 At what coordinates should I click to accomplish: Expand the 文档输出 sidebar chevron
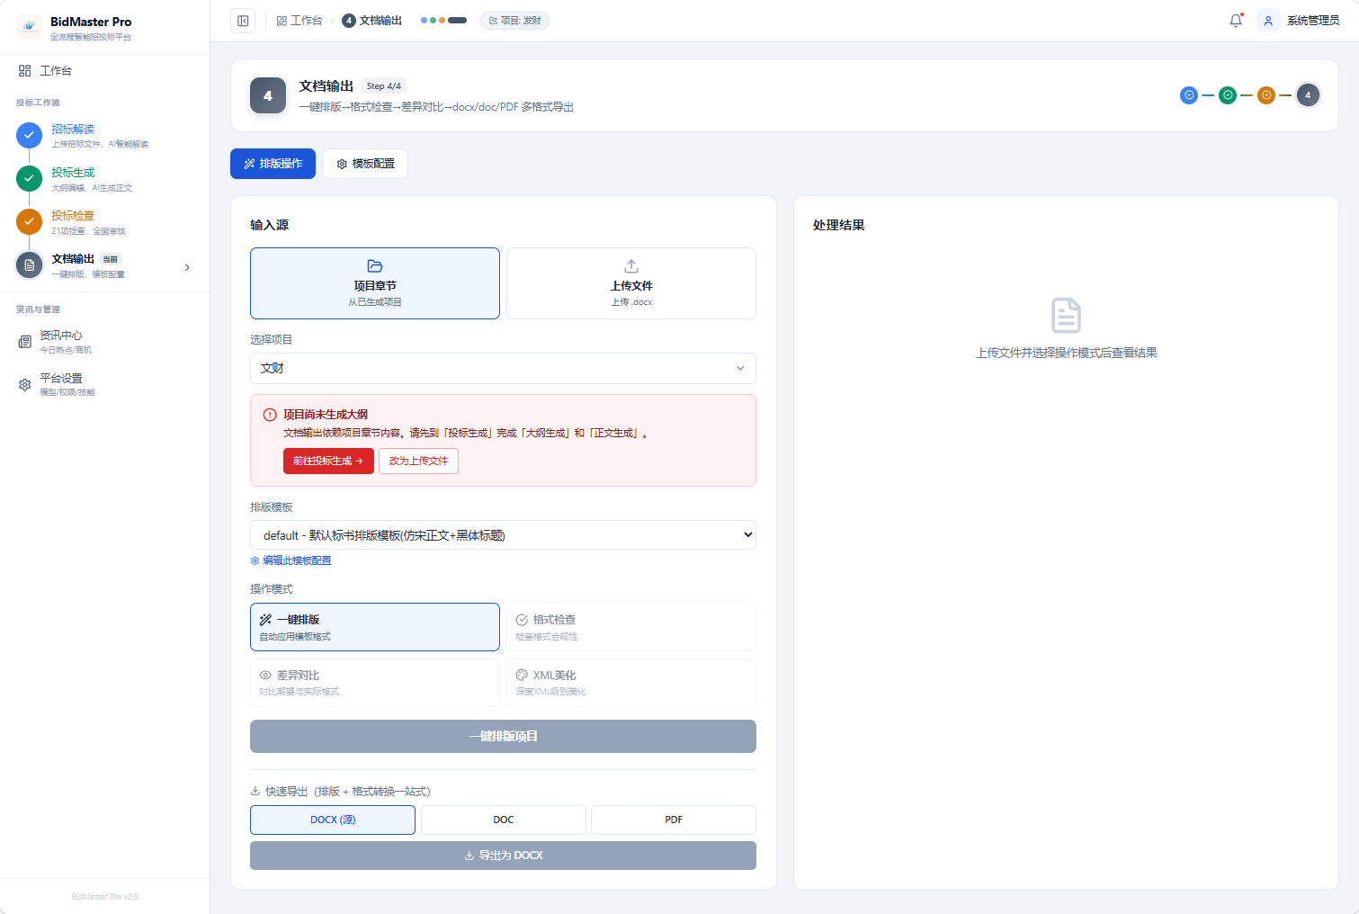coord(187,267)
